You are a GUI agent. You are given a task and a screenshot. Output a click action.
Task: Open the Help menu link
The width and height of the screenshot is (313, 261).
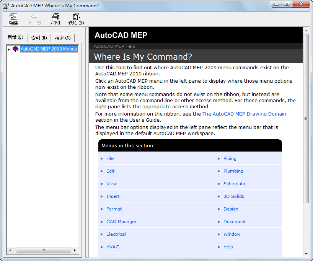[x=228, y=247]
